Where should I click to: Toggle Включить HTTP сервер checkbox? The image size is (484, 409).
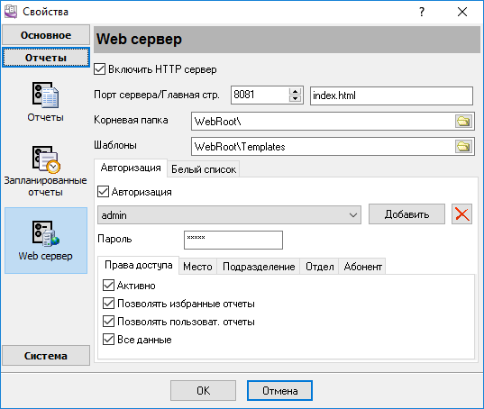click(100, 69)
